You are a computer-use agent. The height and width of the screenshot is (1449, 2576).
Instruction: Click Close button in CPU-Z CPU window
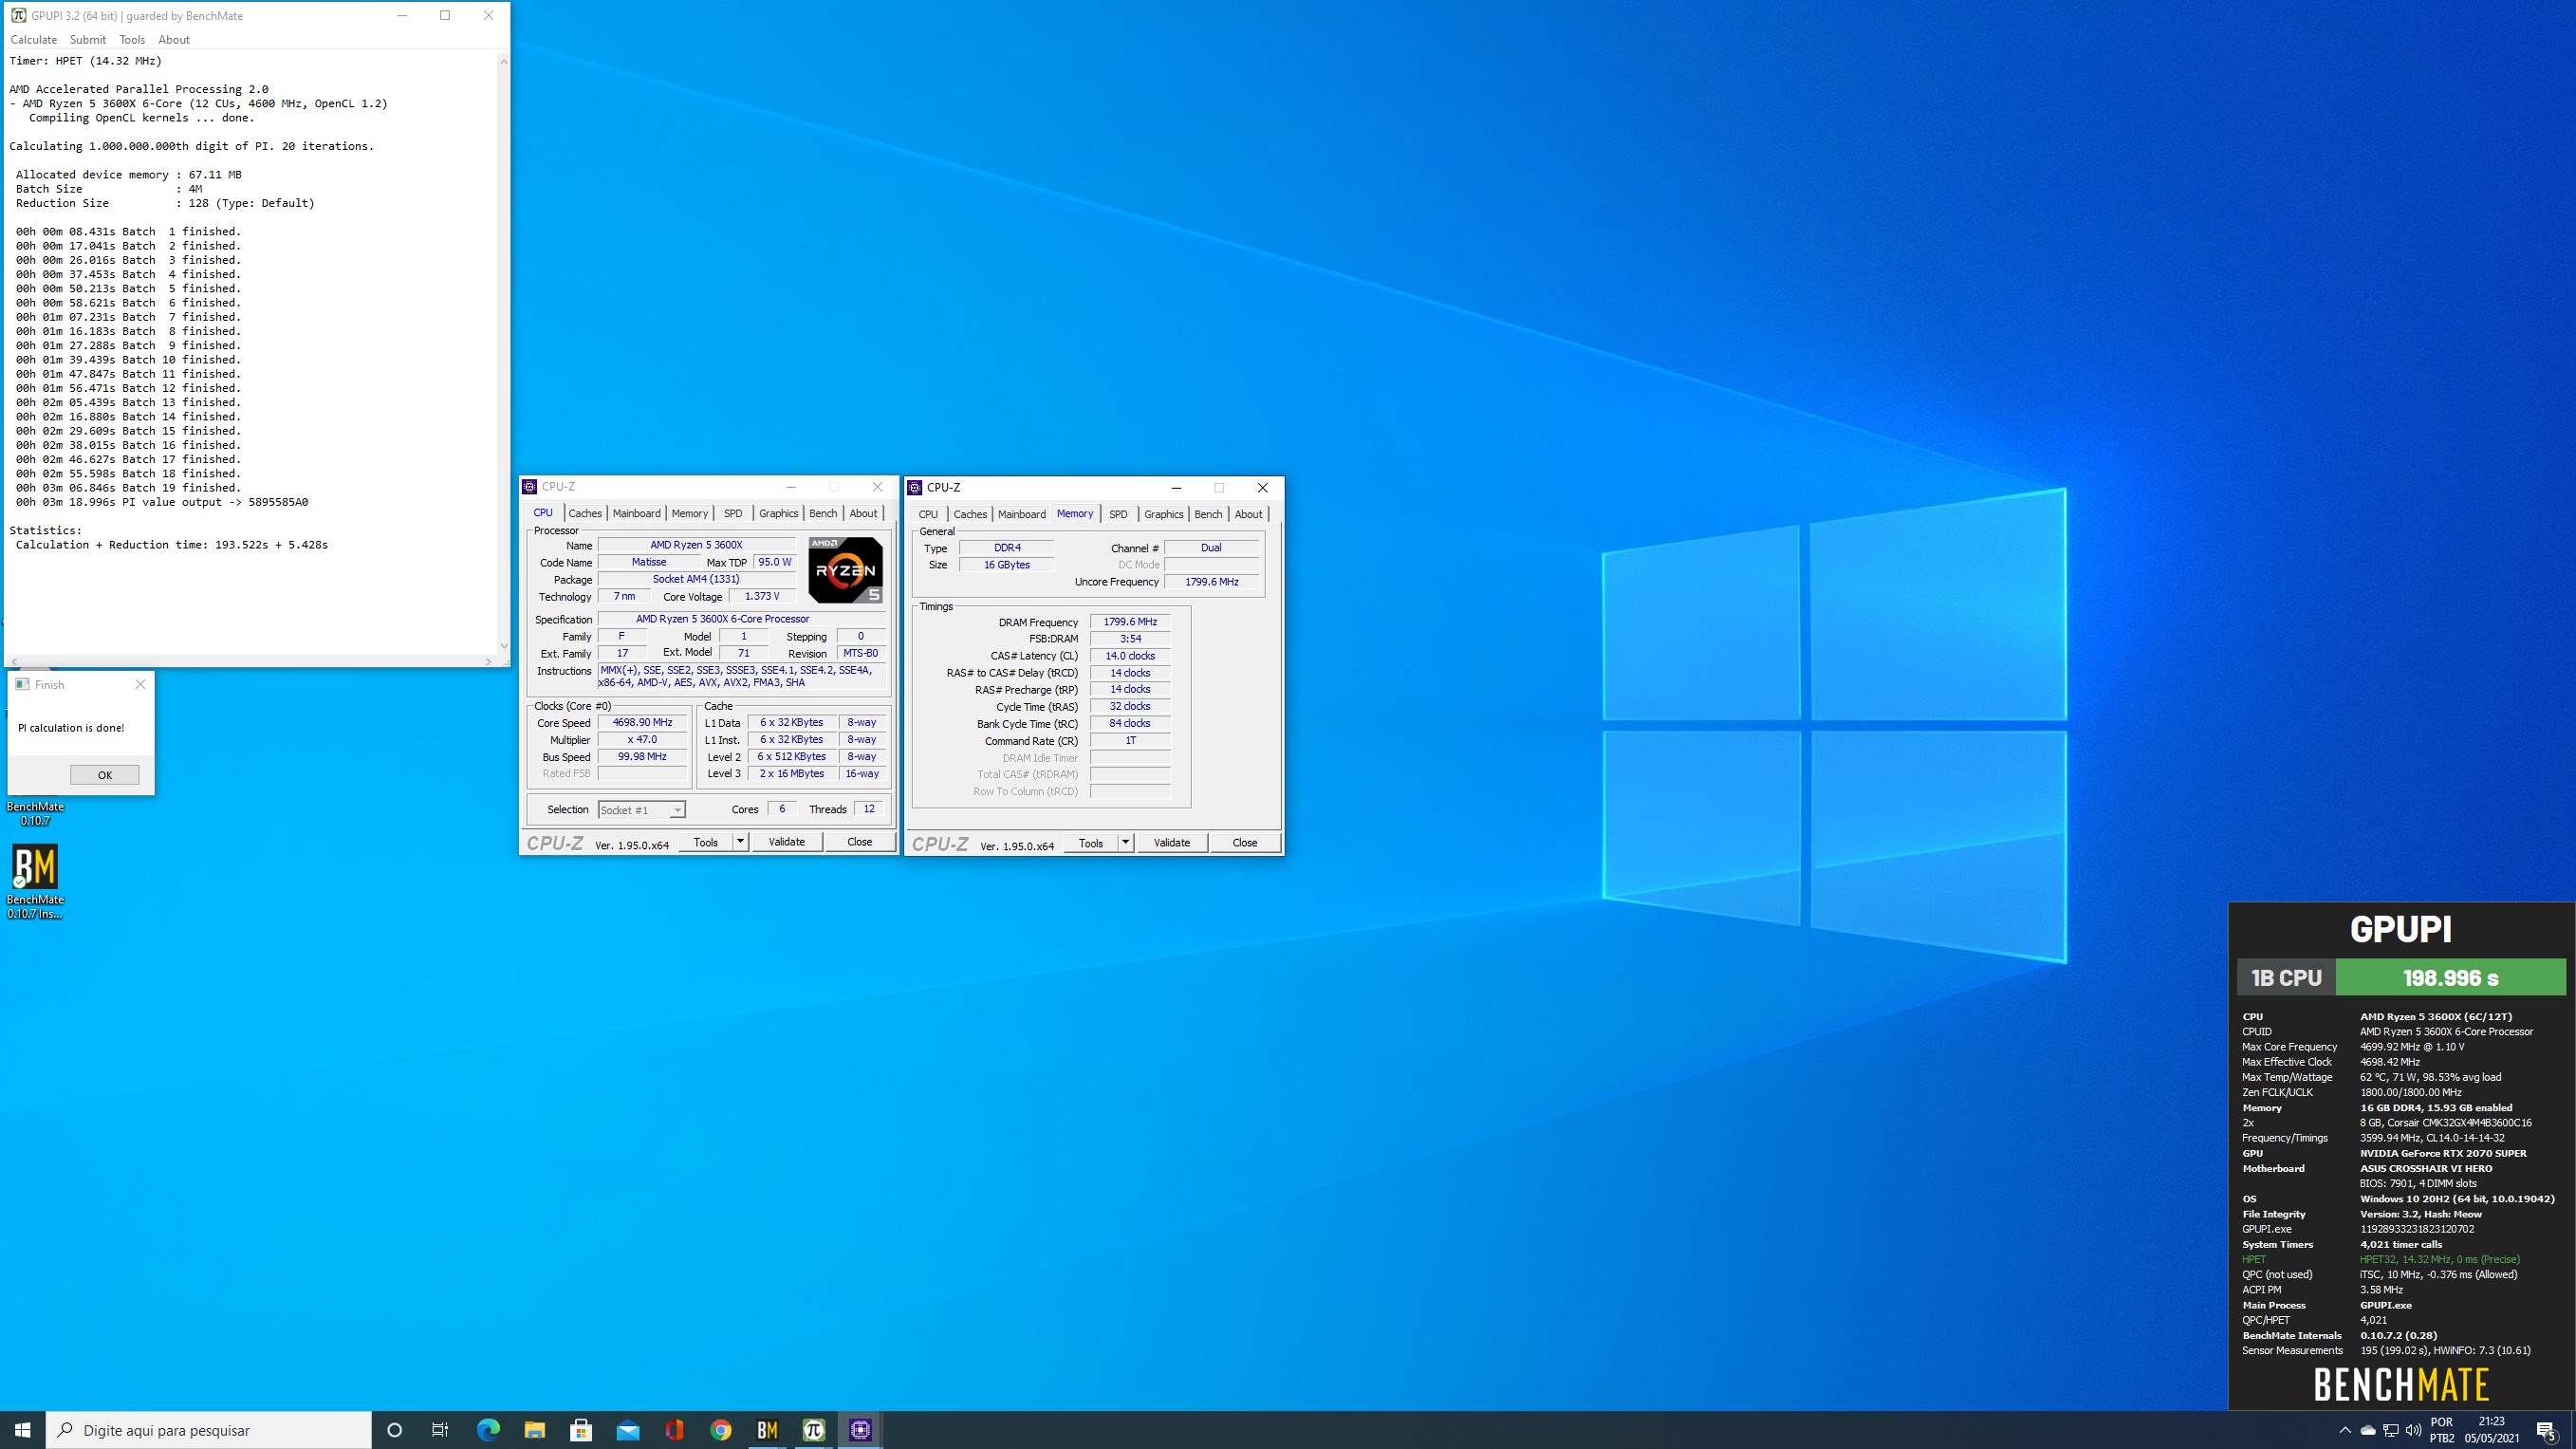point(860,842)
